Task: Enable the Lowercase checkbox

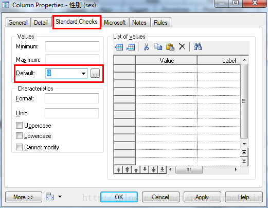Action: coord(19,136)
